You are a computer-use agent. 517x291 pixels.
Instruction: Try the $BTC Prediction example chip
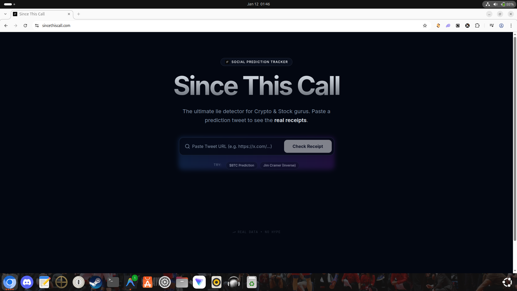[x=242, y=165]
